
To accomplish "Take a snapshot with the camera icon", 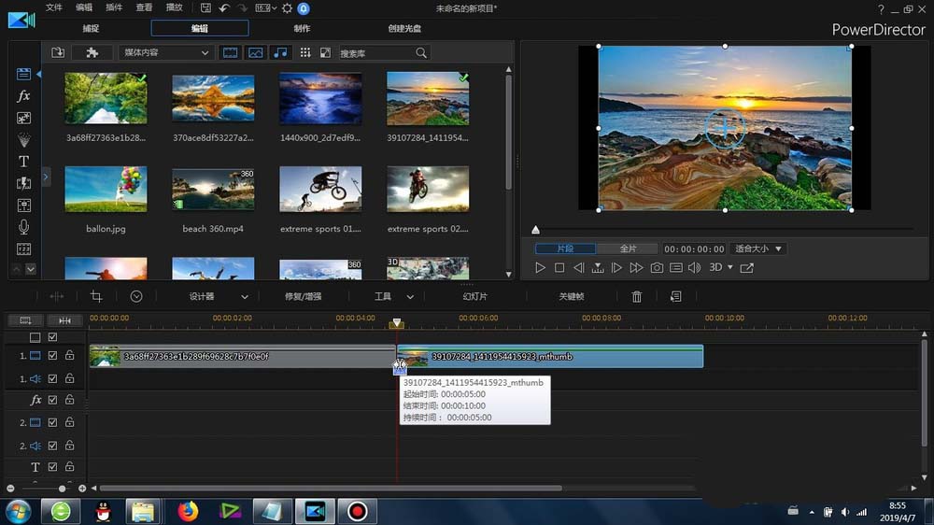I will [x=657, y=268].
